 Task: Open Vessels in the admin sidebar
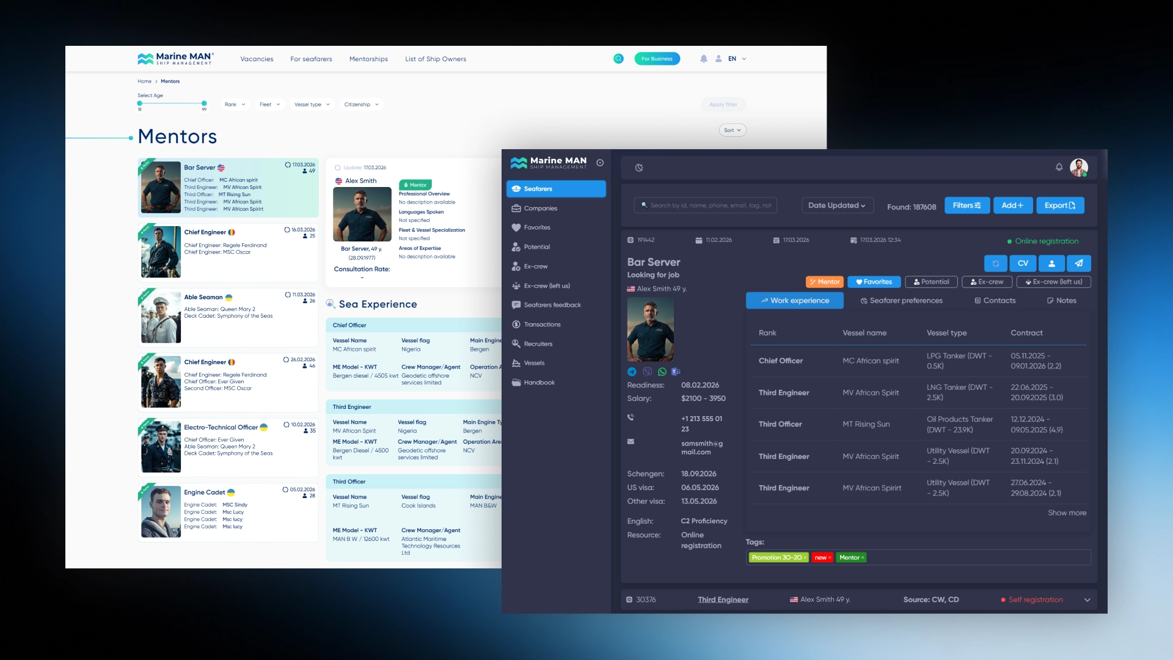click(x=556, y=363)
